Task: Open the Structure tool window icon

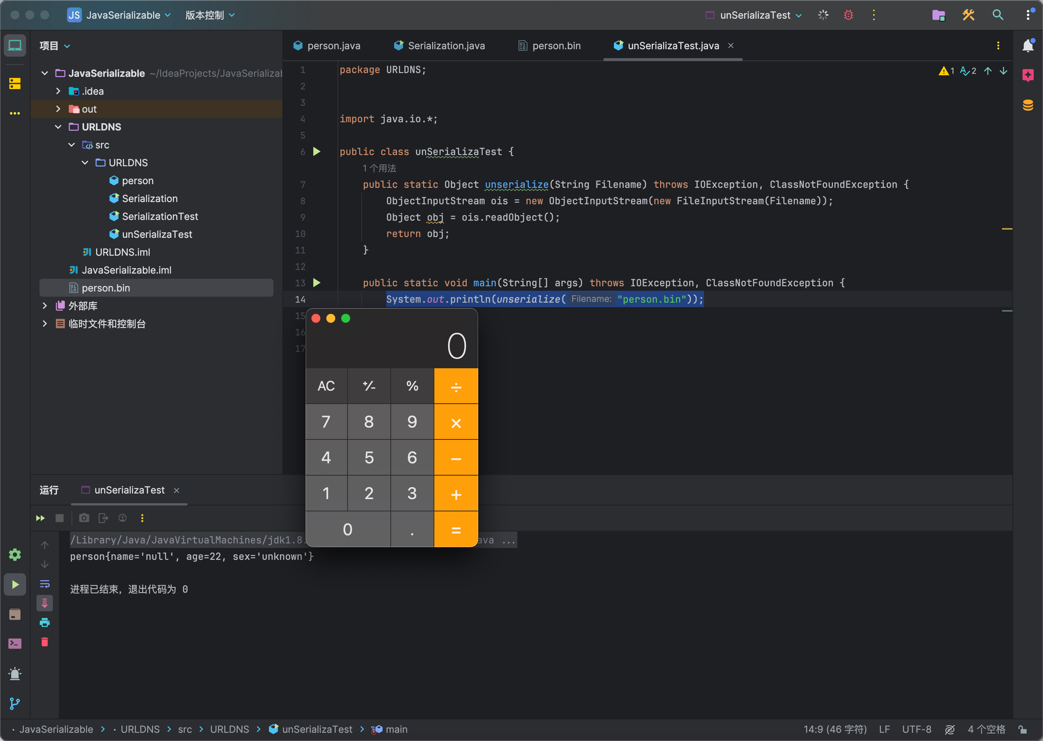Action: [15, 83]
